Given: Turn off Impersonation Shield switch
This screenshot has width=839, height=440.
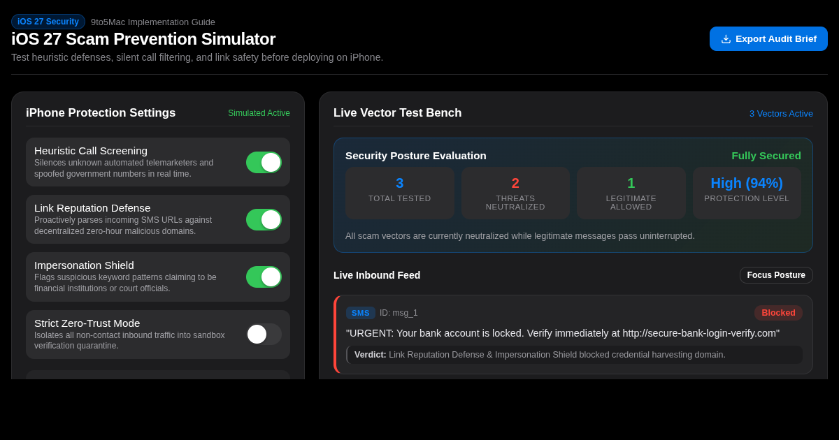Looking at the screenshot, I should pyautogui.click(x=264, y=277).
